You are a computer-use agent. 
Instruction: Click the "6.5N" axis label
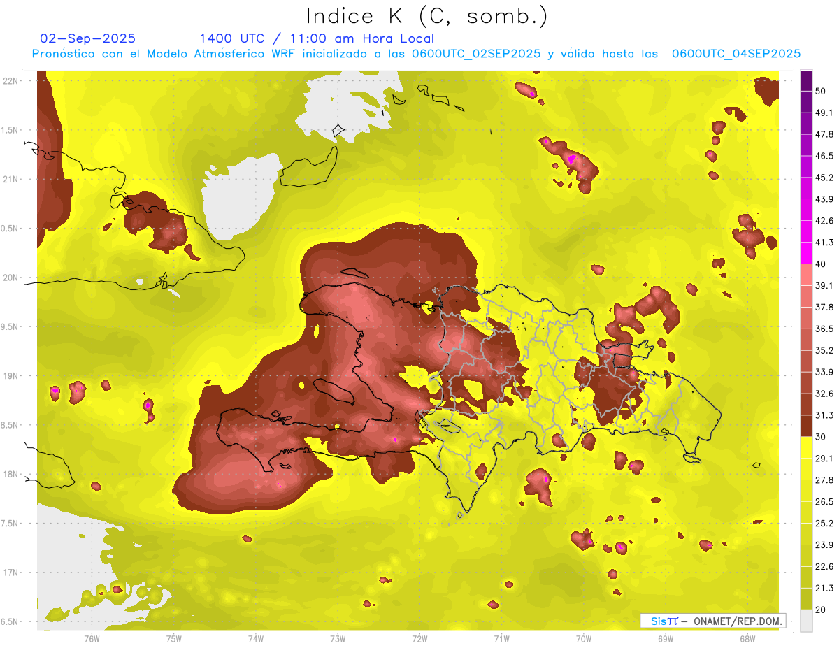click(x=10, y=622)
